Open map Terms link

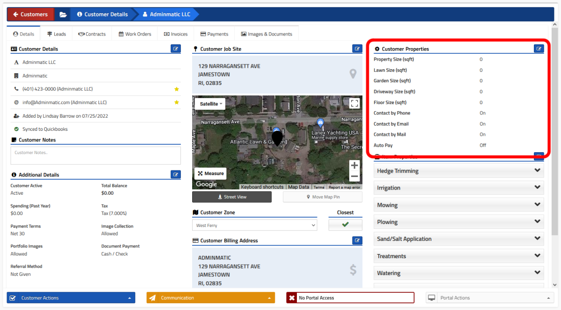pyautogui.click(x=319, y=187)
